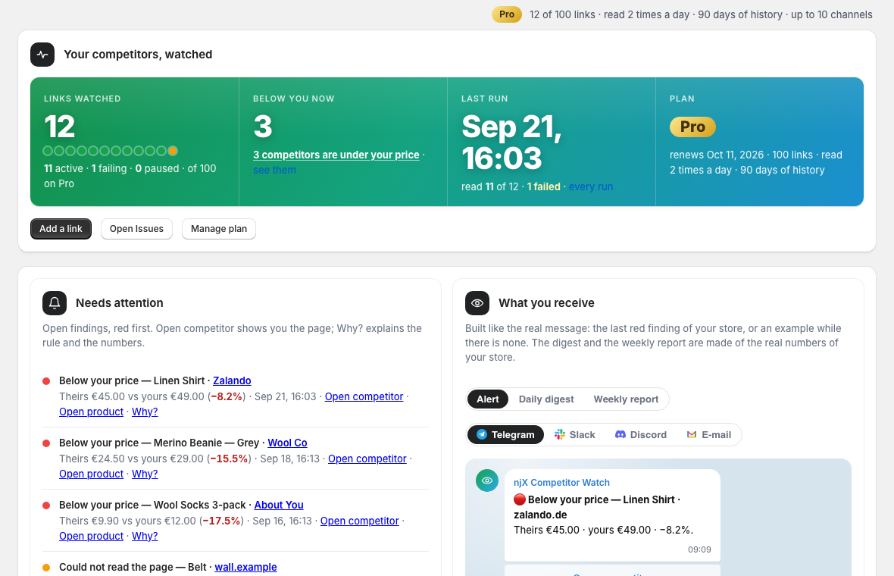Click the red status dot for Merino Beanie
Image resolution: width=894 pixels, height=576 pixels.
click(46, 443)
